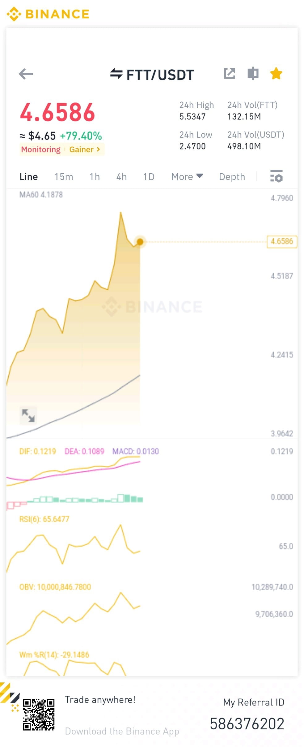Switch to the 1h interval

point(95,177)
